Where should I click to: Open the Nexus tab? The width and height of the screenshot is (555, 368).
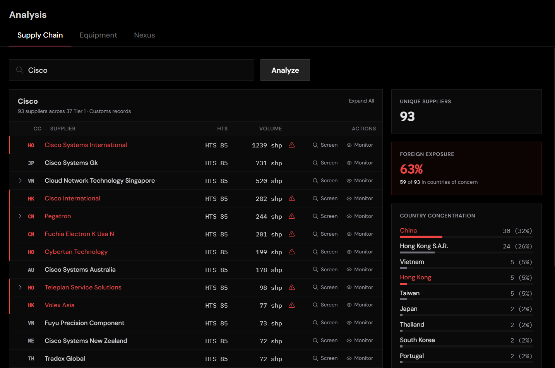pyautogui.click(x=144, y=35)
